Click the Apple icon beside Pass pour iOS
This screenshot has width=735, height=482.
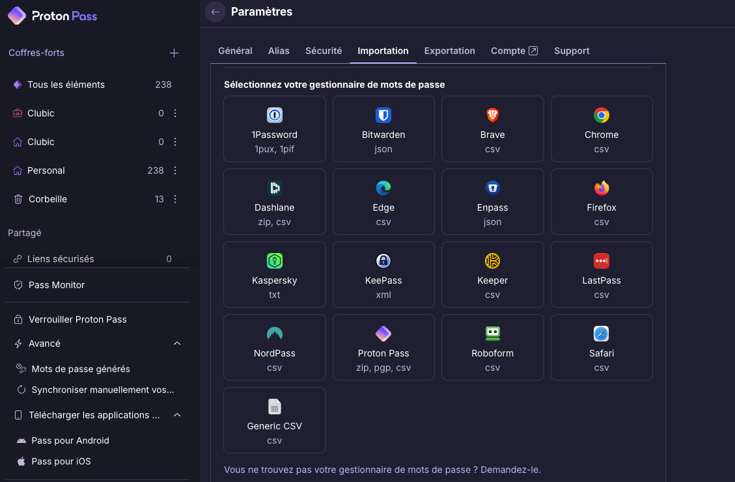(x=21, y=461)
